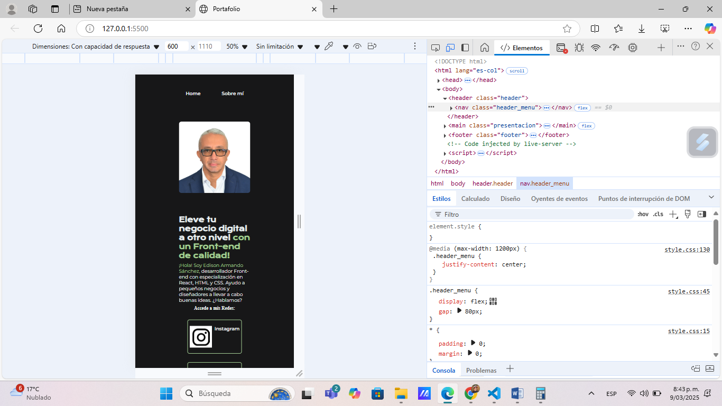Open the 50% zoom dropdown
The height and width of the screenshot is (406, 722).
[237, 47]
